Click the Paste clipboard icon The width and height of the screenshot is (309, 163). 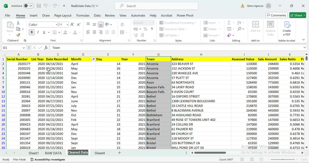pos(10,25)
